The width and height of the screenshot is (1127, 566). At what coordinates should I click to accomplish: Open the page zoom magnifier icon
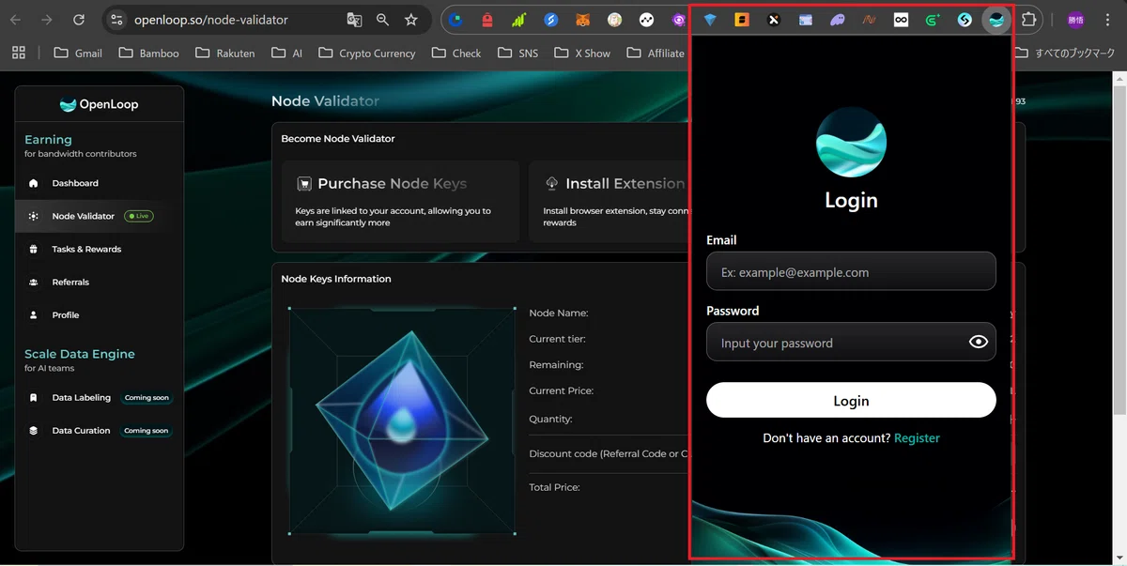(x=382, y=20)
